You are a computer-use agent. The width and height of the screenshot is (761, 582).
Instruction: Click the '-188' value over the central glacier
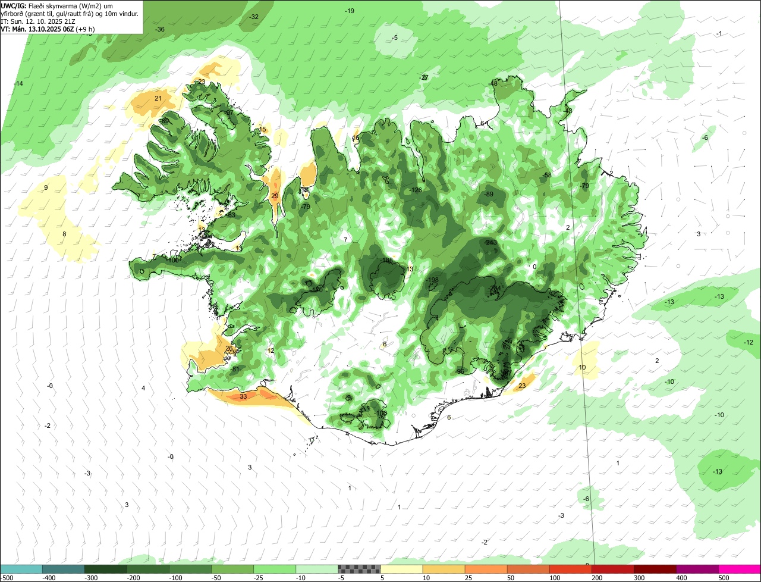387,260
